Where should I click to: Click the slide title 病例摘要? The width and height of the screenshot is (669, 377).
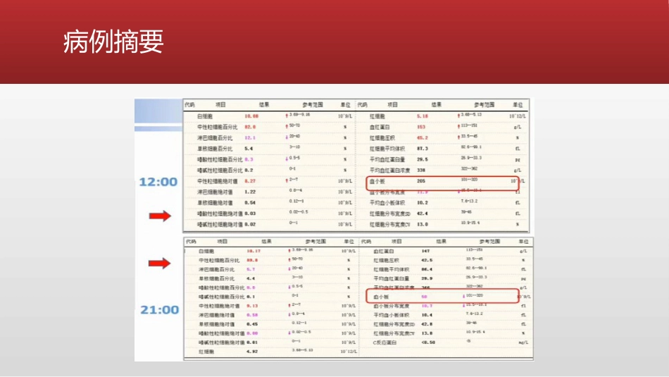[113, 42]
